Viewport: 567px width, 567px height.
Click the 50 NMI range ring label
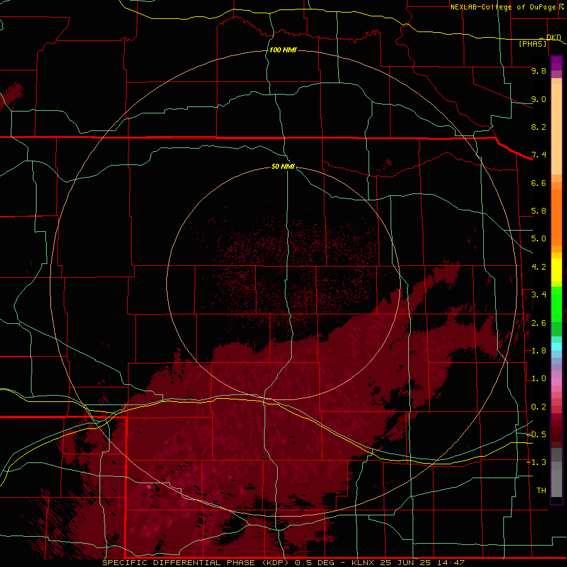283,166
